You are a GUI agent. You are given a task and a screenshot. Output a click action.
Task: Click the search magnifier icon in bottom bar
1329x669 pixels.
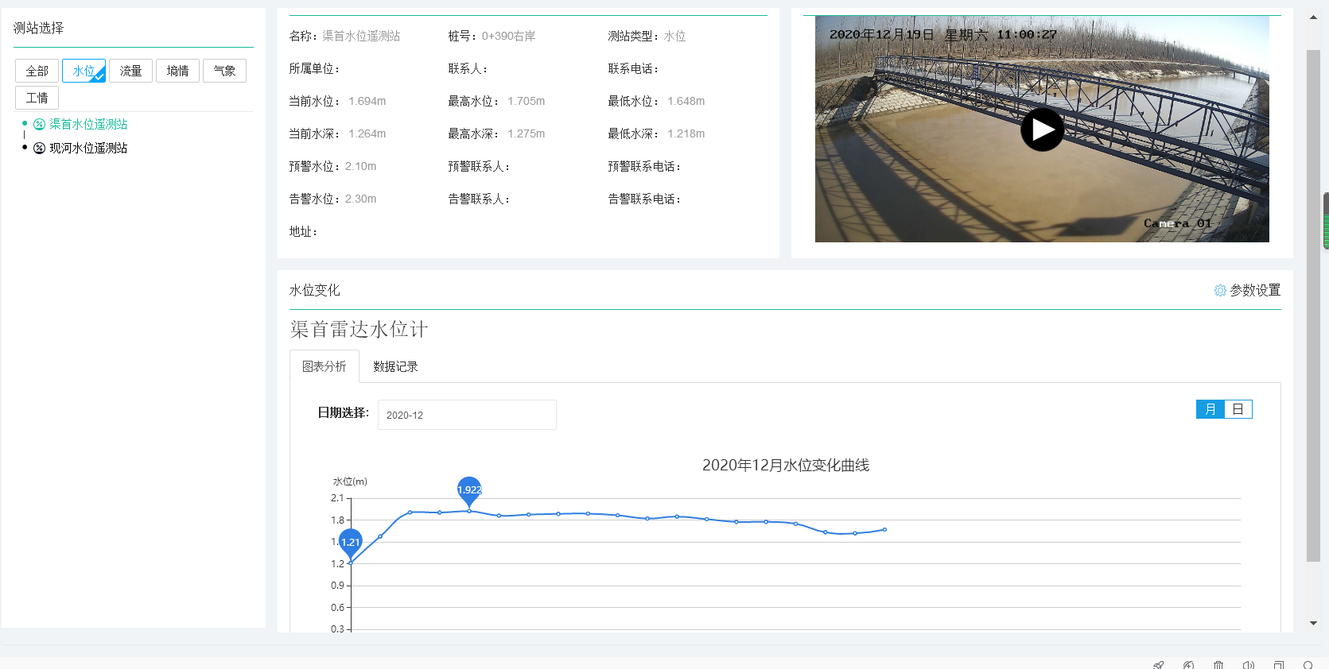pyautogui.click(x=1308, y=664)
